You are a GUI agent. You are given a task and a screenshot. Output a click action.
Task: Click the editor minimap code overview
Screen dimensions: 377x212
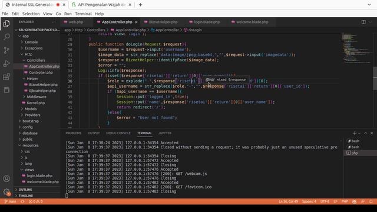pyautogui.click(x=357, y=48)
